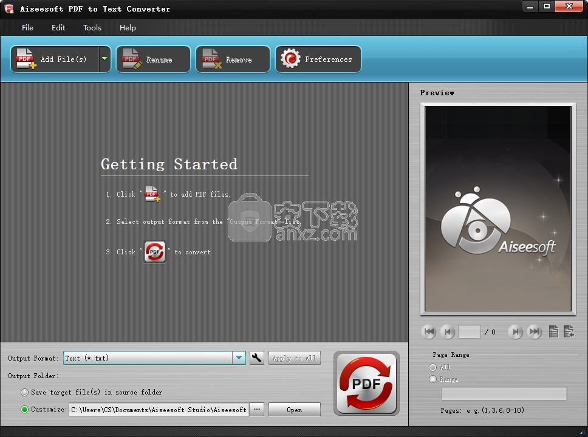
Task: Click the Remove PDF button
Action: pyautogui.click(x=233, y=59)
